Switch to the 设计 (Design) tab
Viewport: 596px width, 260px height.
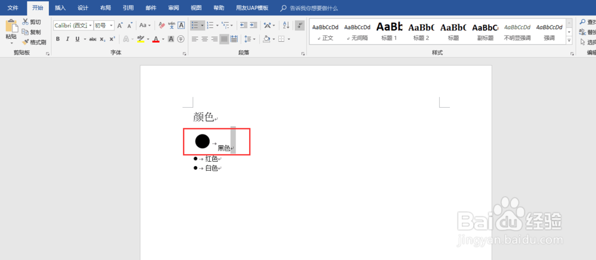coord(83,8)
